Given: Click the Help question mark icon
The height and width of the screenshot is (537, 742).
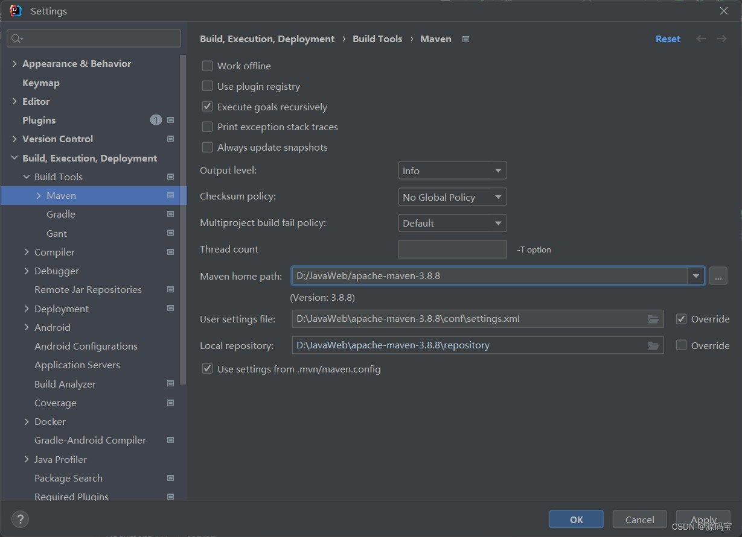Looking at the screenshot, I should click(20, 519).
